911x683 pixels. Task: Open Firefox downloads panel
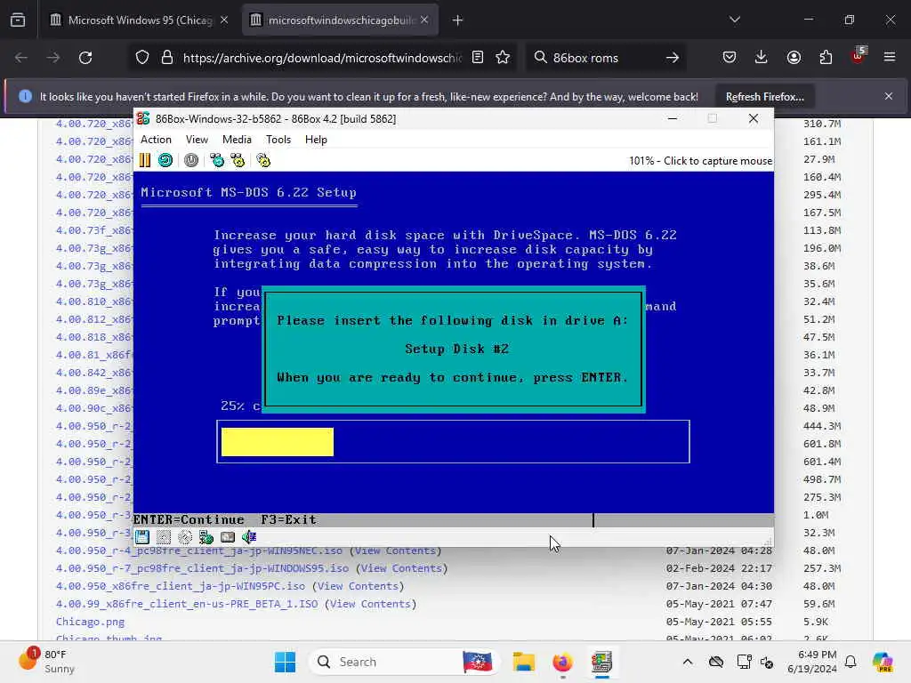(x=762, y=57)
